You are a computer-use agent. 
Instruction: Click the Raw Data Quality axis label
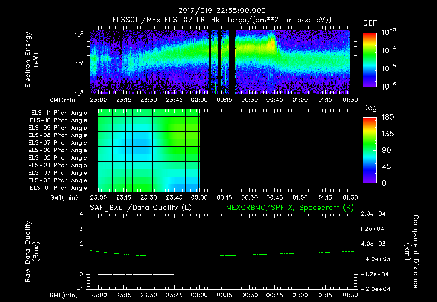pos(32,252)
